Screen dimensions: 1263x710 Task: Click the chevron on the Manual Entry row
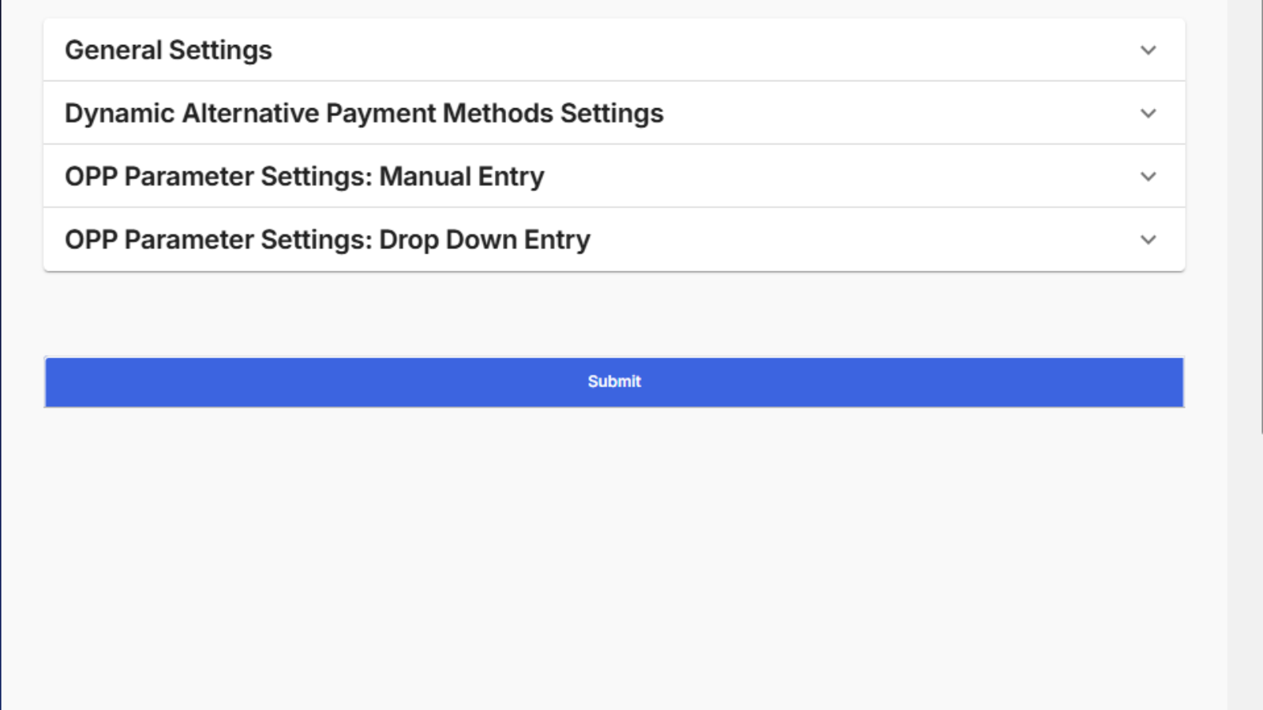[1148, 177]
